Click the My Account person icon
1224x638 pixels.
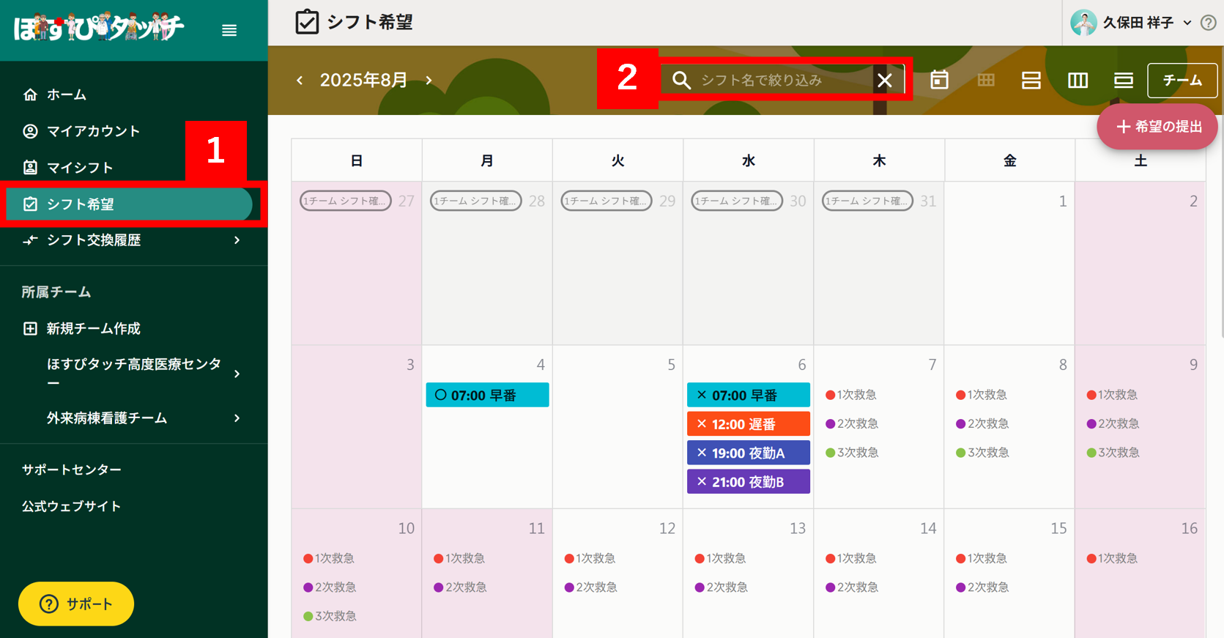30,131
